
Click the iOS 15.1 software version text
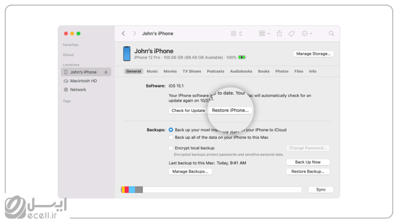pos(176,86)
